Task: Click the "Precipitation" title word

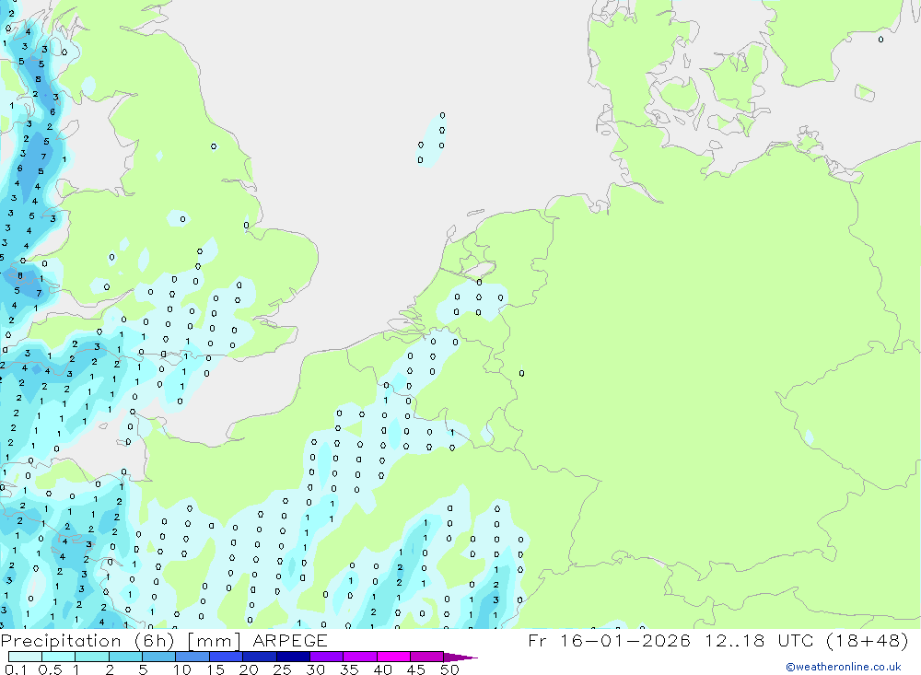Action: tap(61, 641)
